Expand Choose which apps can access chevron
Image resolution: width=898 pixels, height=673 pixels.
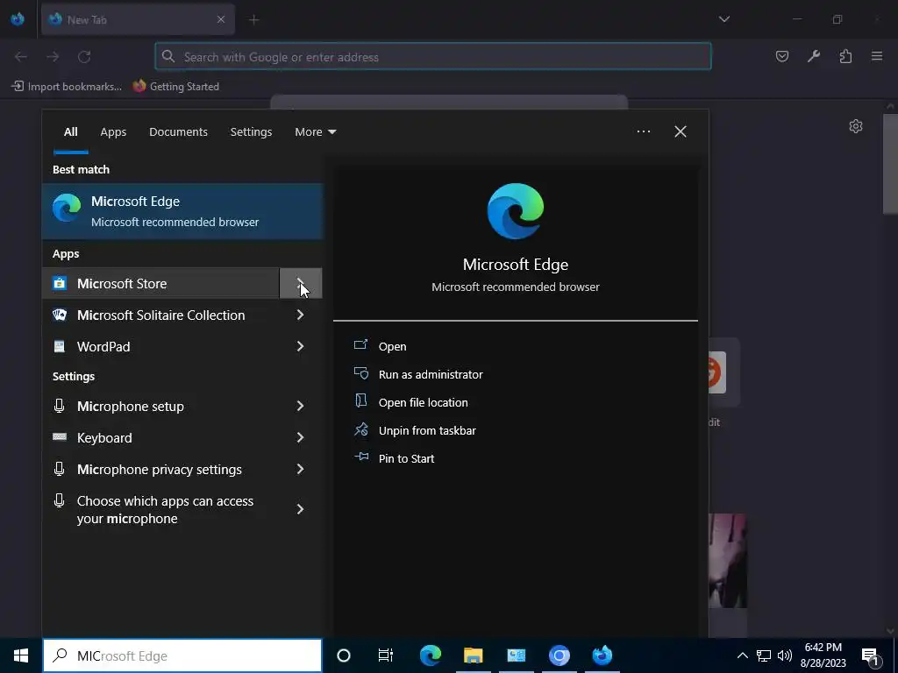click(x=301, y=509)
